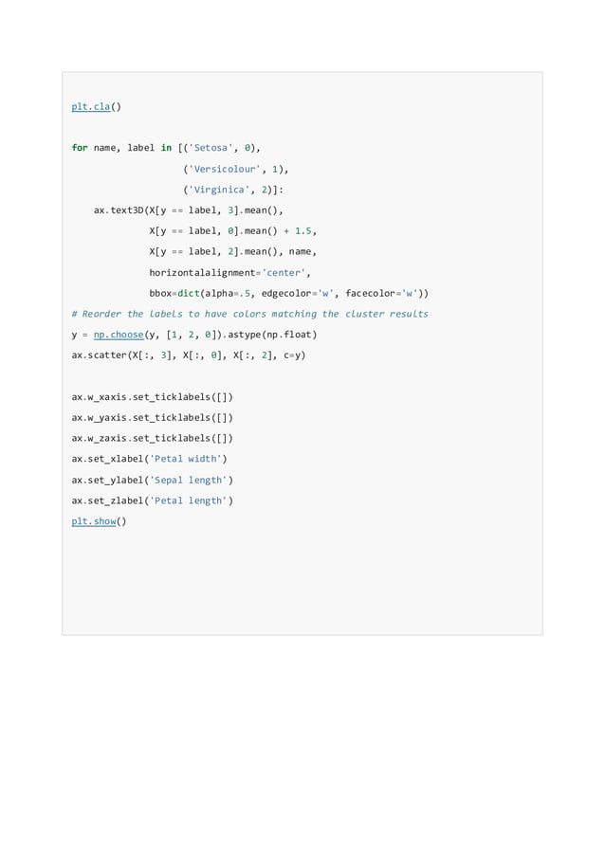Click ax.w_xaxis.set_ticklabels([]) line

[x=153, y=397]
